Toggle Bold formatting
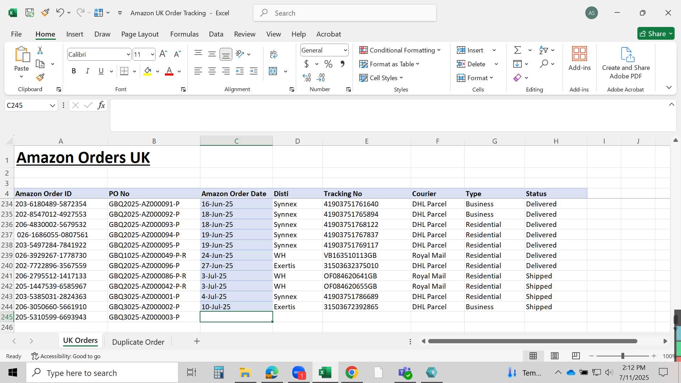The height and width of the screenshot is (383, 681). pos(74,71)
